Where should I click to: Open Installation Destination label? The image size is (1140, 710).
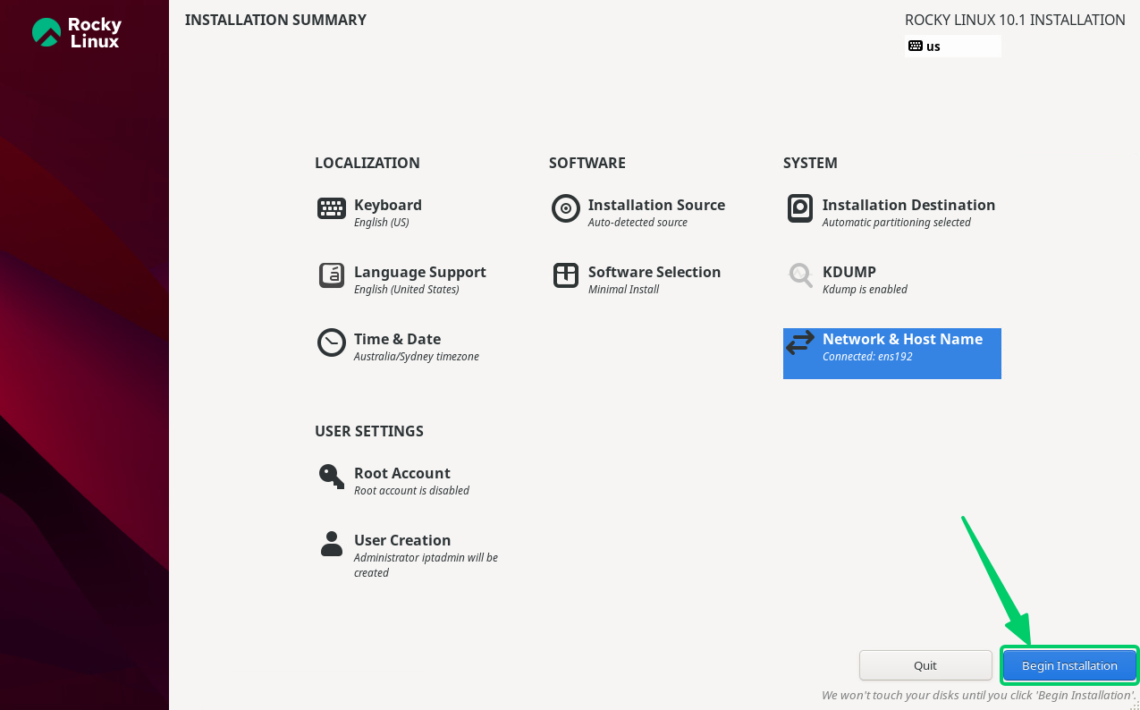tap(908, 205)
